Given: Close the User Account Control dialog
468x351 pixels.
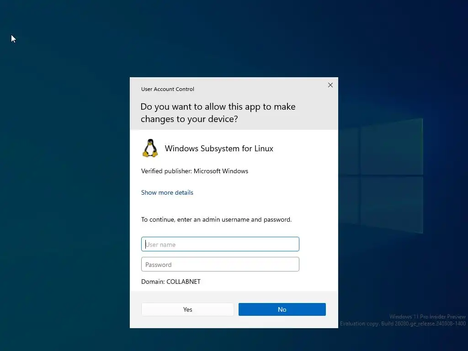Looking at the screenshot, I should pyautogui.click(x=330, y=85).
